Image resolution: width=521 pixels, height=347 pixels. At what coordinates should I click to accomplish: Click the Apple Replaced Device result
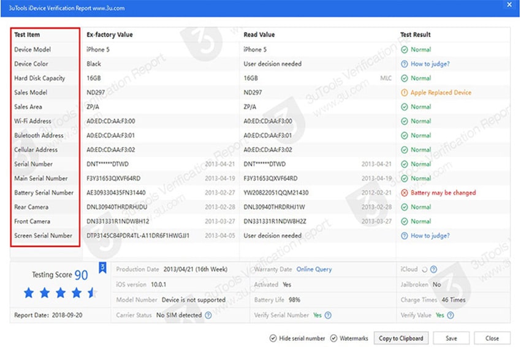[441, 93]
